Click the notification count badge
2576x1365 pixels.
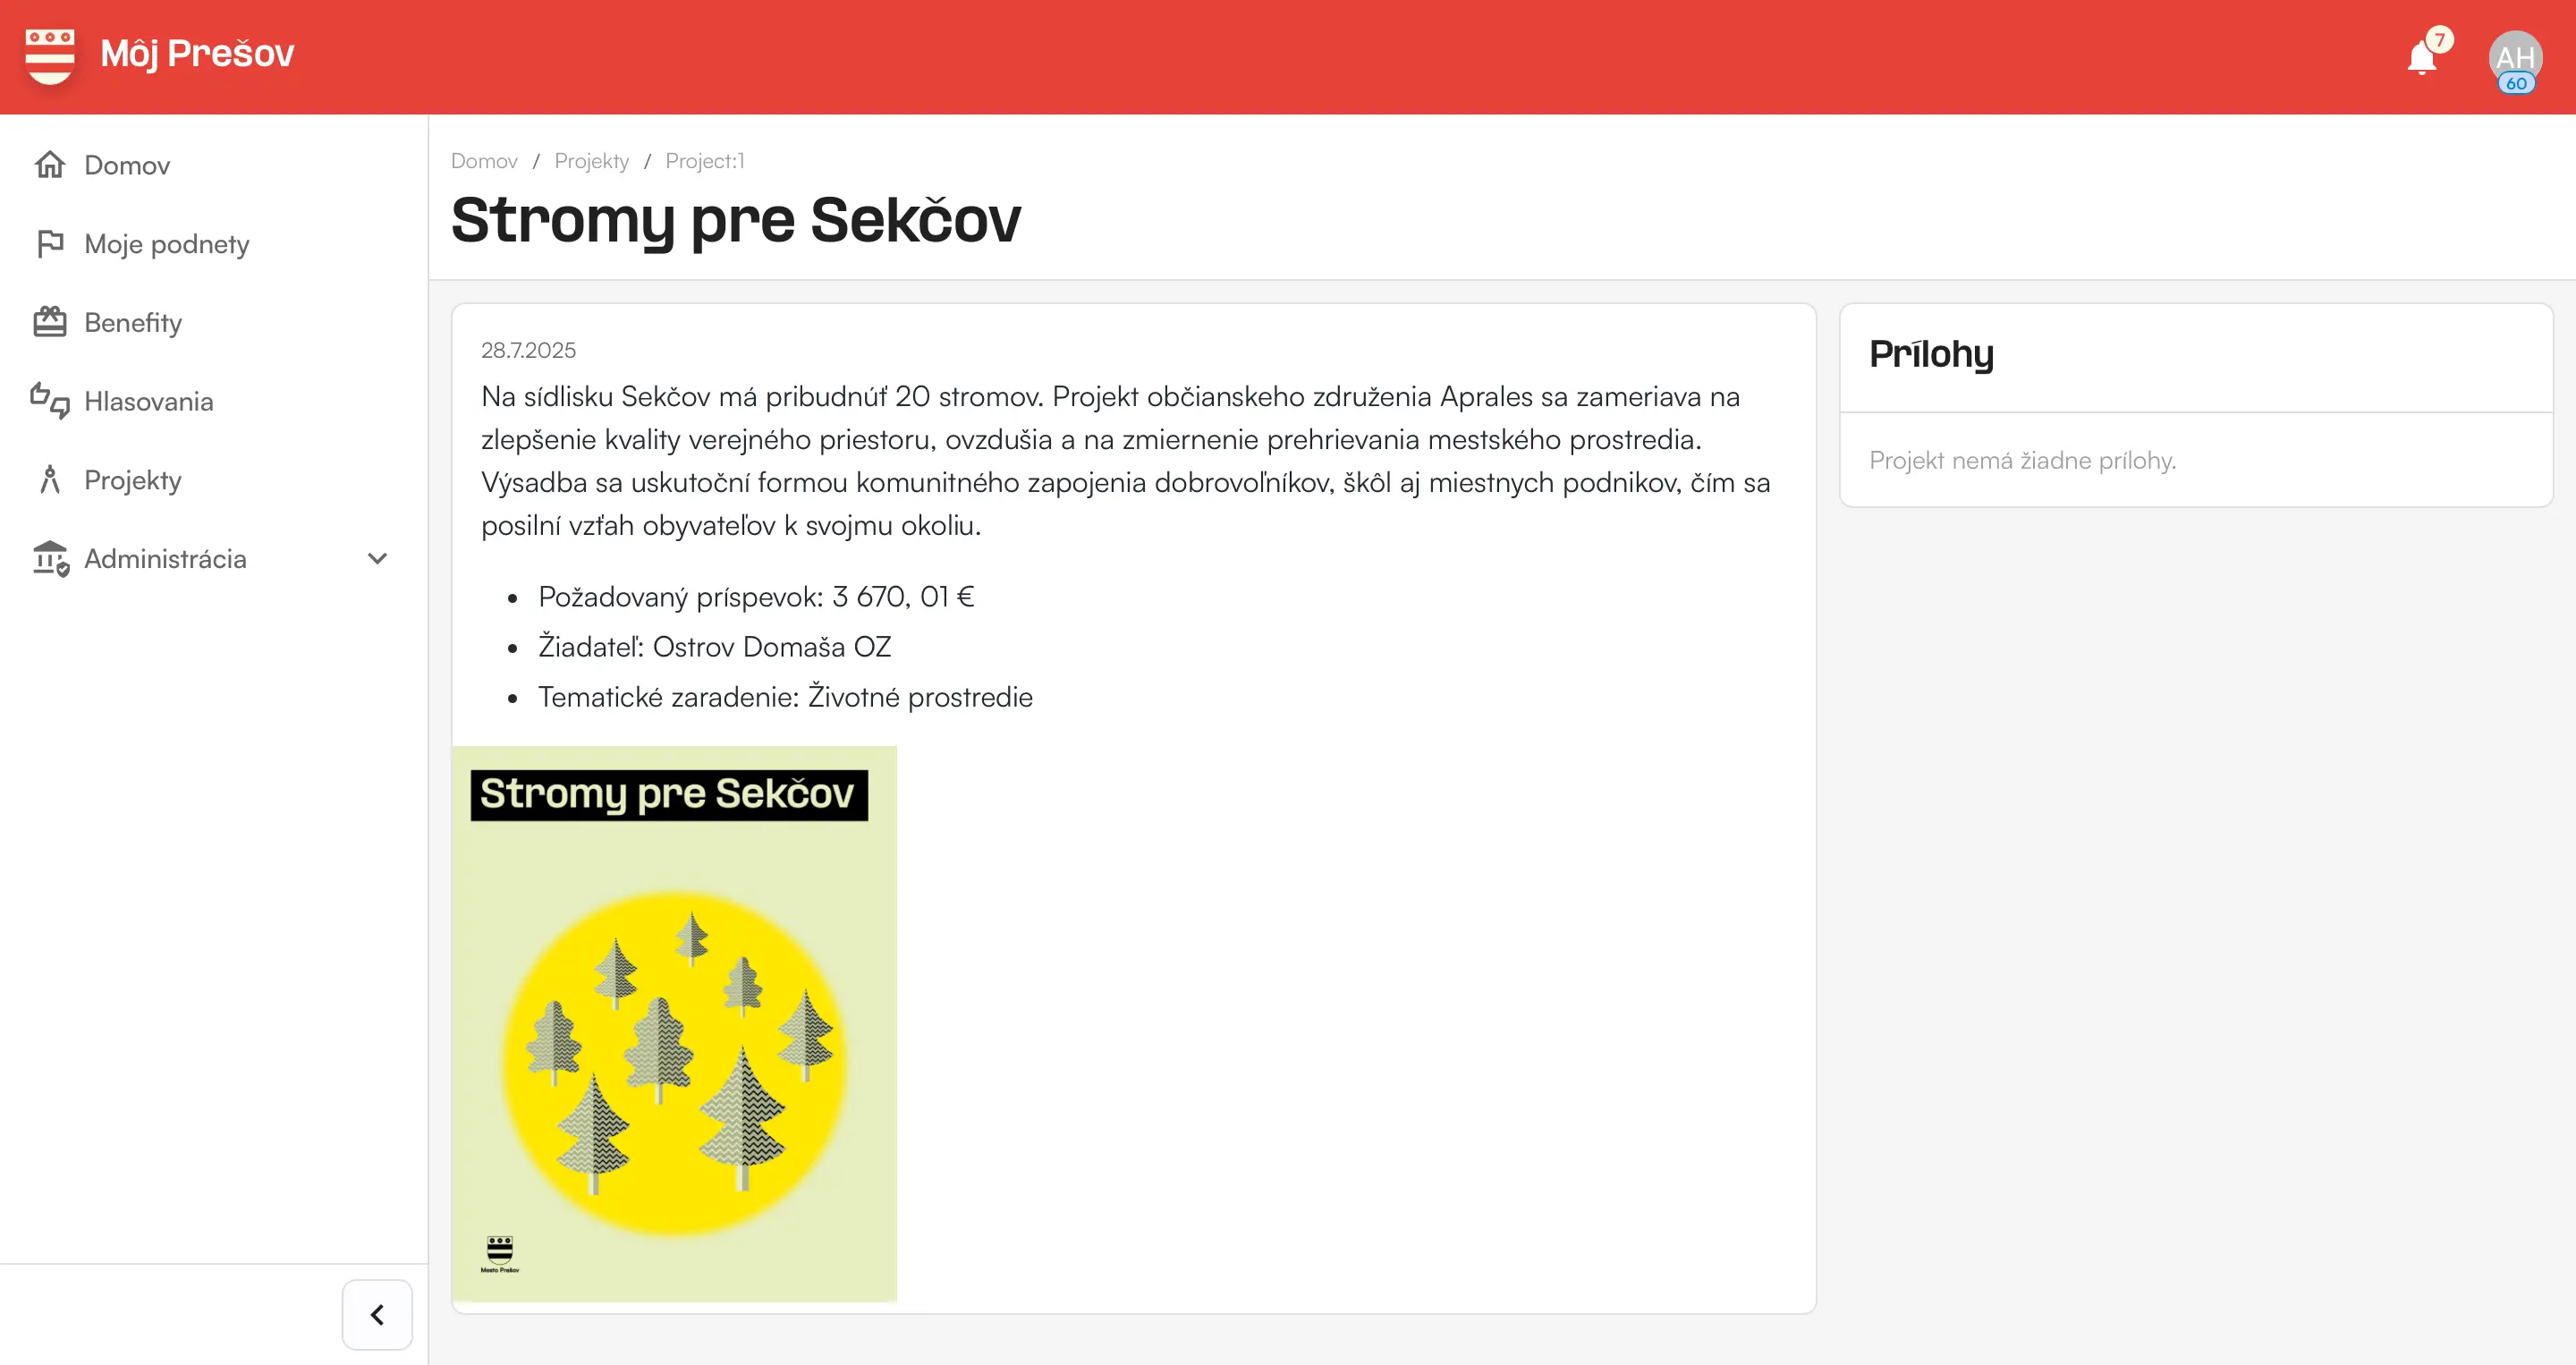2440,40
